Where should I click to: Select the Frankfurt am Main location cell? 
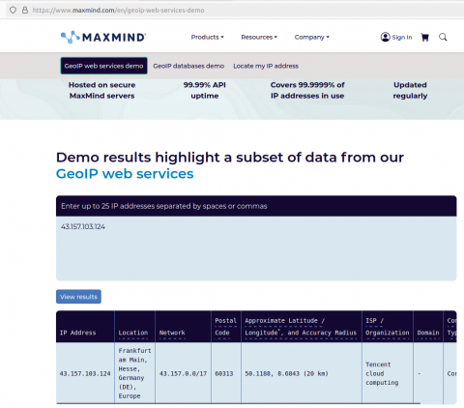(134, 373)
